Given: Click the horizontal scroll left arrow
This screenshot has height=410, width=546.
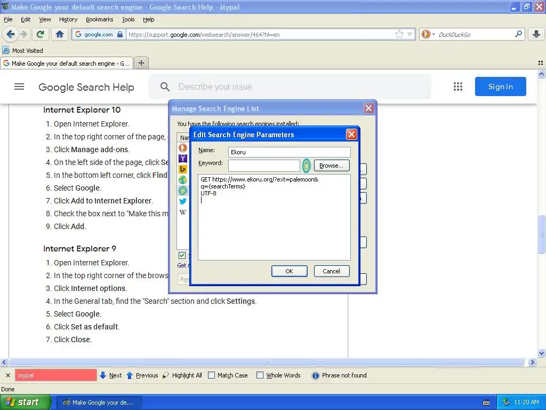Looking at the screenshot, I should tap(4, 362).
